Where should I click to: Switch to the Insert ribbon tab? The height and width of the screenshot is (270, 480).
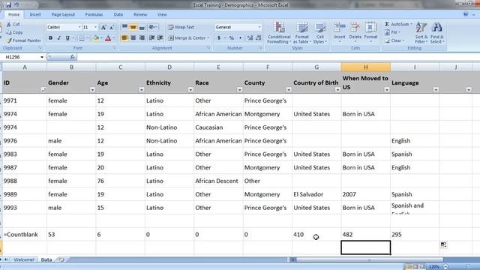click(35, 14)
